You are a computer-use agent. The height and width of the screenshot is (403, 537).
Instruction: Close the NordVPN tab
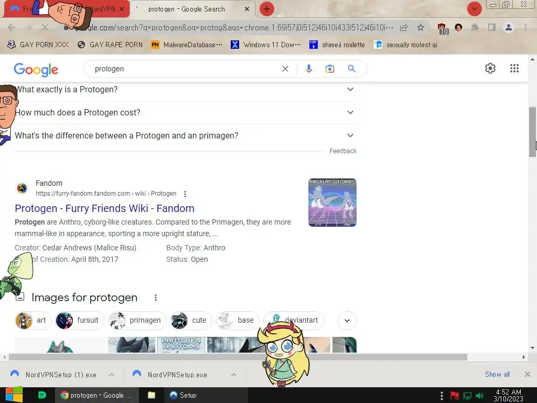click(x=122, y=9)
